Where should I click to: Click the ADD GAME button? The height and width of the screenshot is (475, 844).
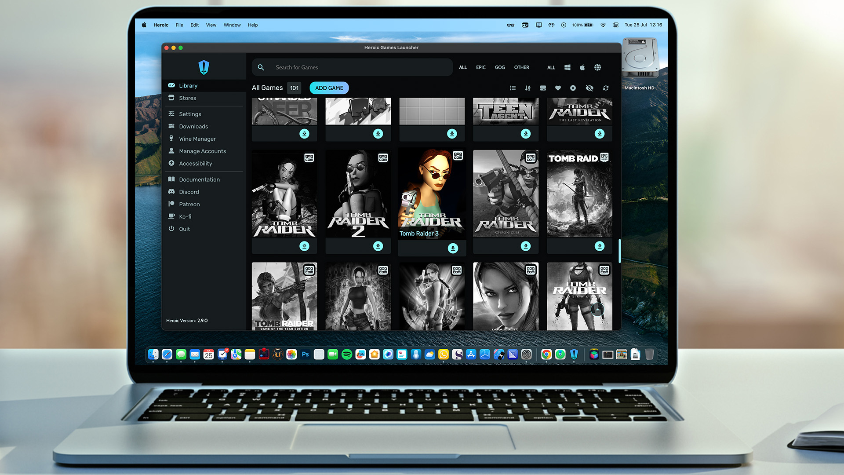tap(329, 88)
